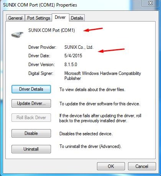Click the SUNIX COM Port (COM1) device name
This screenshot has height=176, width=161.
point(51,30)
